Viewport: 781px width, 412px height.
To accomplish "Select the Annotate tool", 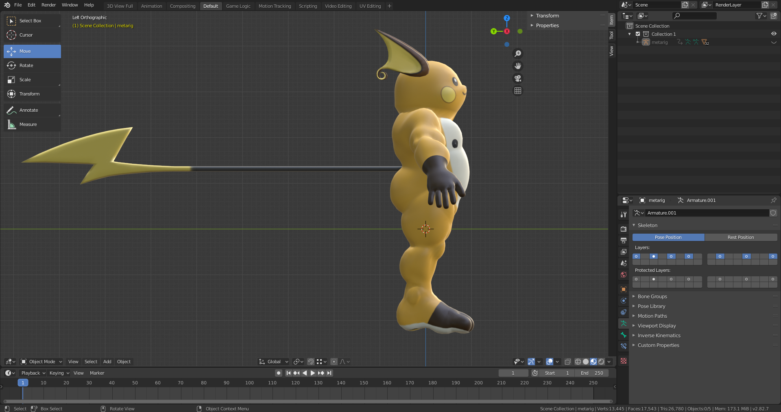I will coord(32,110).
